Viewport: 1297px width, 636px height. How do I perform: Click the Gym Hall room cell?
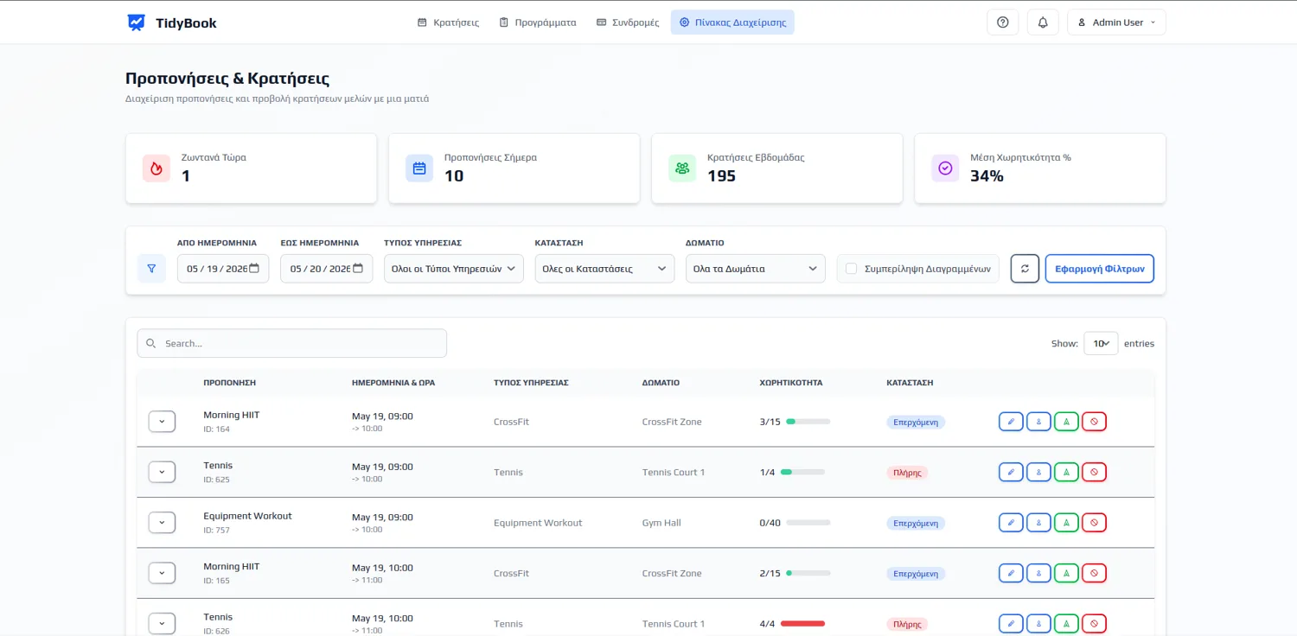coord(661,523)
